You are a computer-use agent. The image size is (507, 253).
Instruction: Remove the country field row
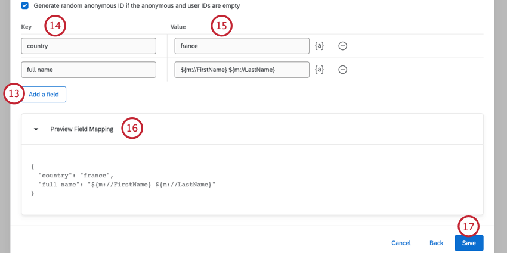point(343,46)
